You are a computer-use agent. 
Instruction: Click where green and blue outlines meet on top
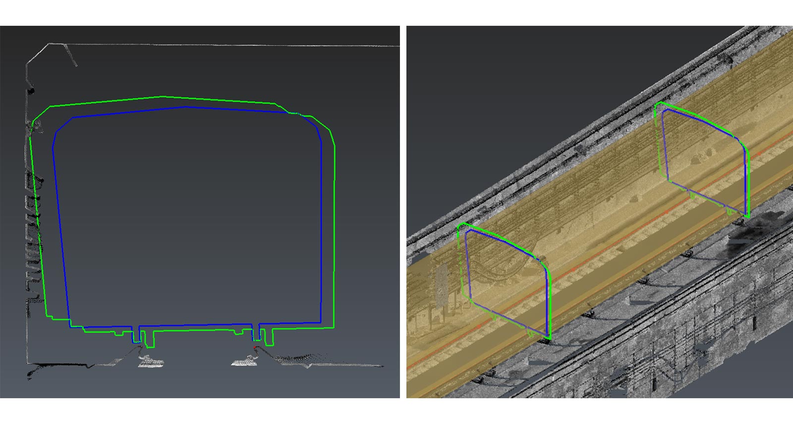point(295,114)
